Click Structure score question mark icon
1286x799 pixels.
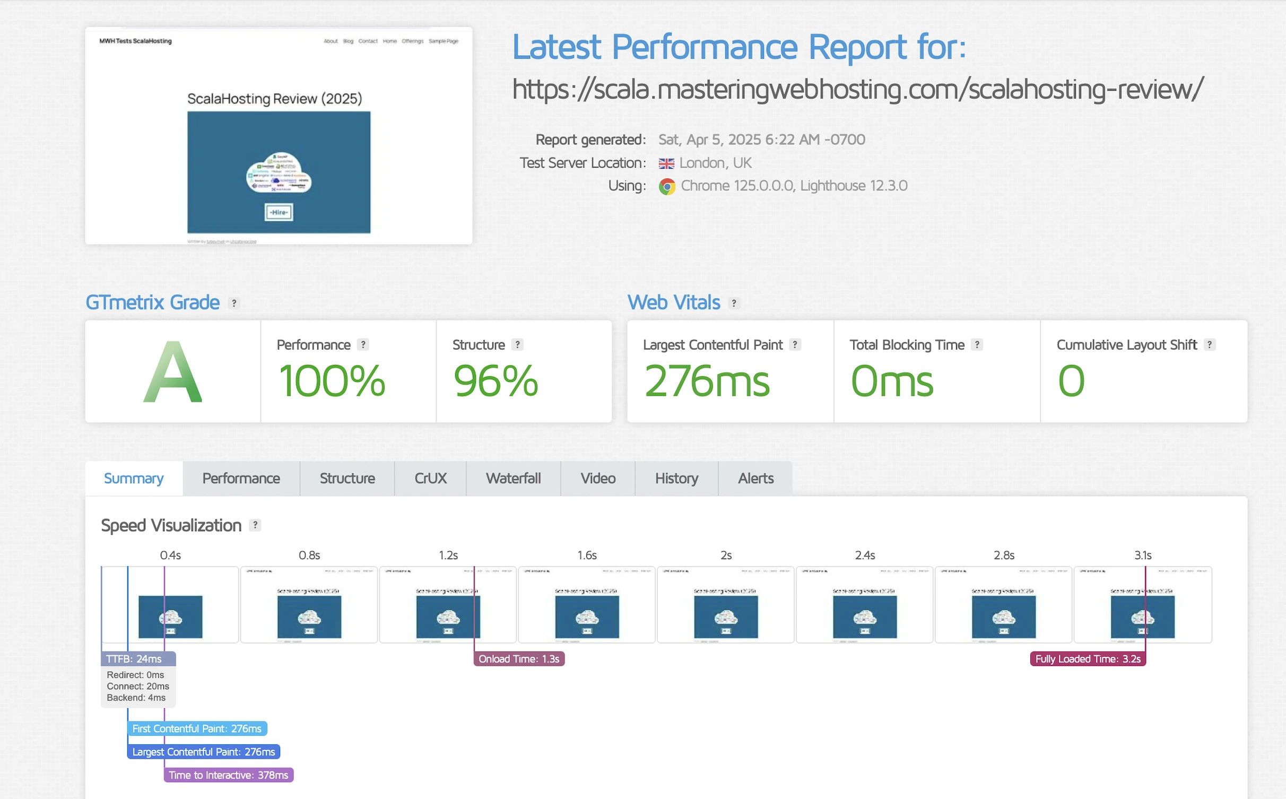tap(517, 344)
